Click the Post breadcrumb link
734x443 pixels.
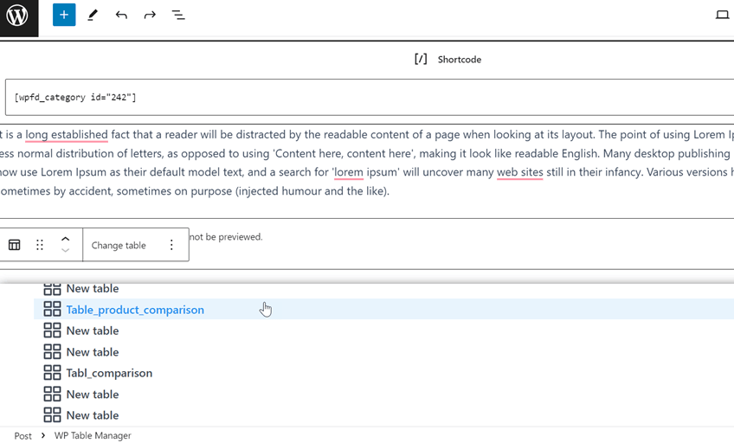click(23, 436)
